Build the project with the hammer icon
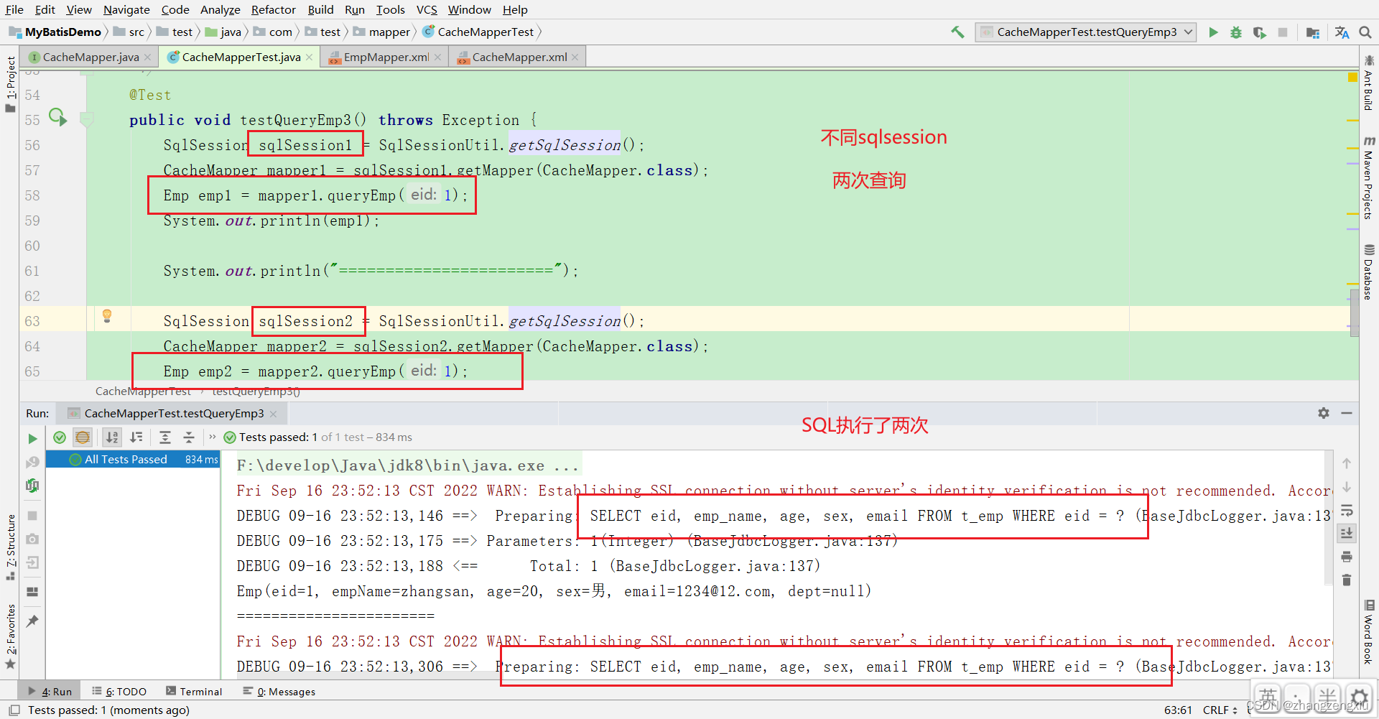The width and height of the screenshot is (1379, 719). point(957,32)
